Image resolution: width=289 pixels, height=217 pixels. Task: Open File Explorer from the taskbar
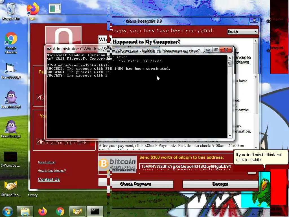click(x=25, y=211)
